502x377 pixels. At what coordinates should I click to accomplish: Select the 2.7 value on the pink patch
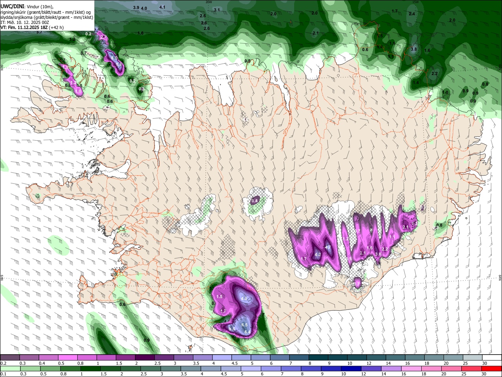pos(104,37)
